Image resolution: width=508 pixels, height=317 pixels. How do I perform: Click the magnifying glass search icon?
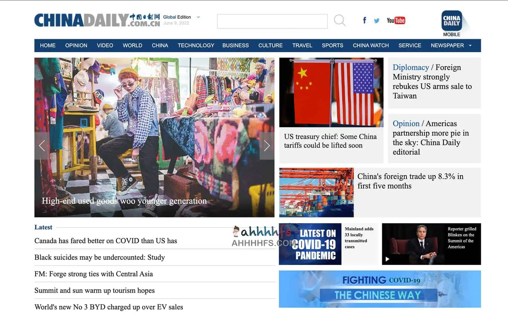pos(339,21)
